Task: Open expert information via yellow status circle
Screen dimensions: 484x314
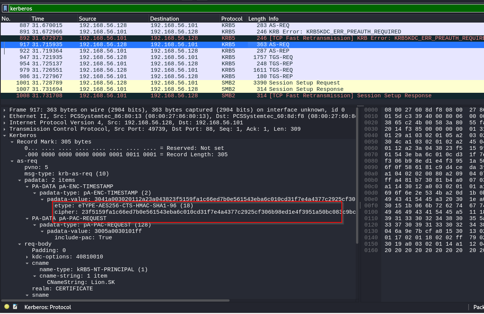Action: tap(7, 307)
